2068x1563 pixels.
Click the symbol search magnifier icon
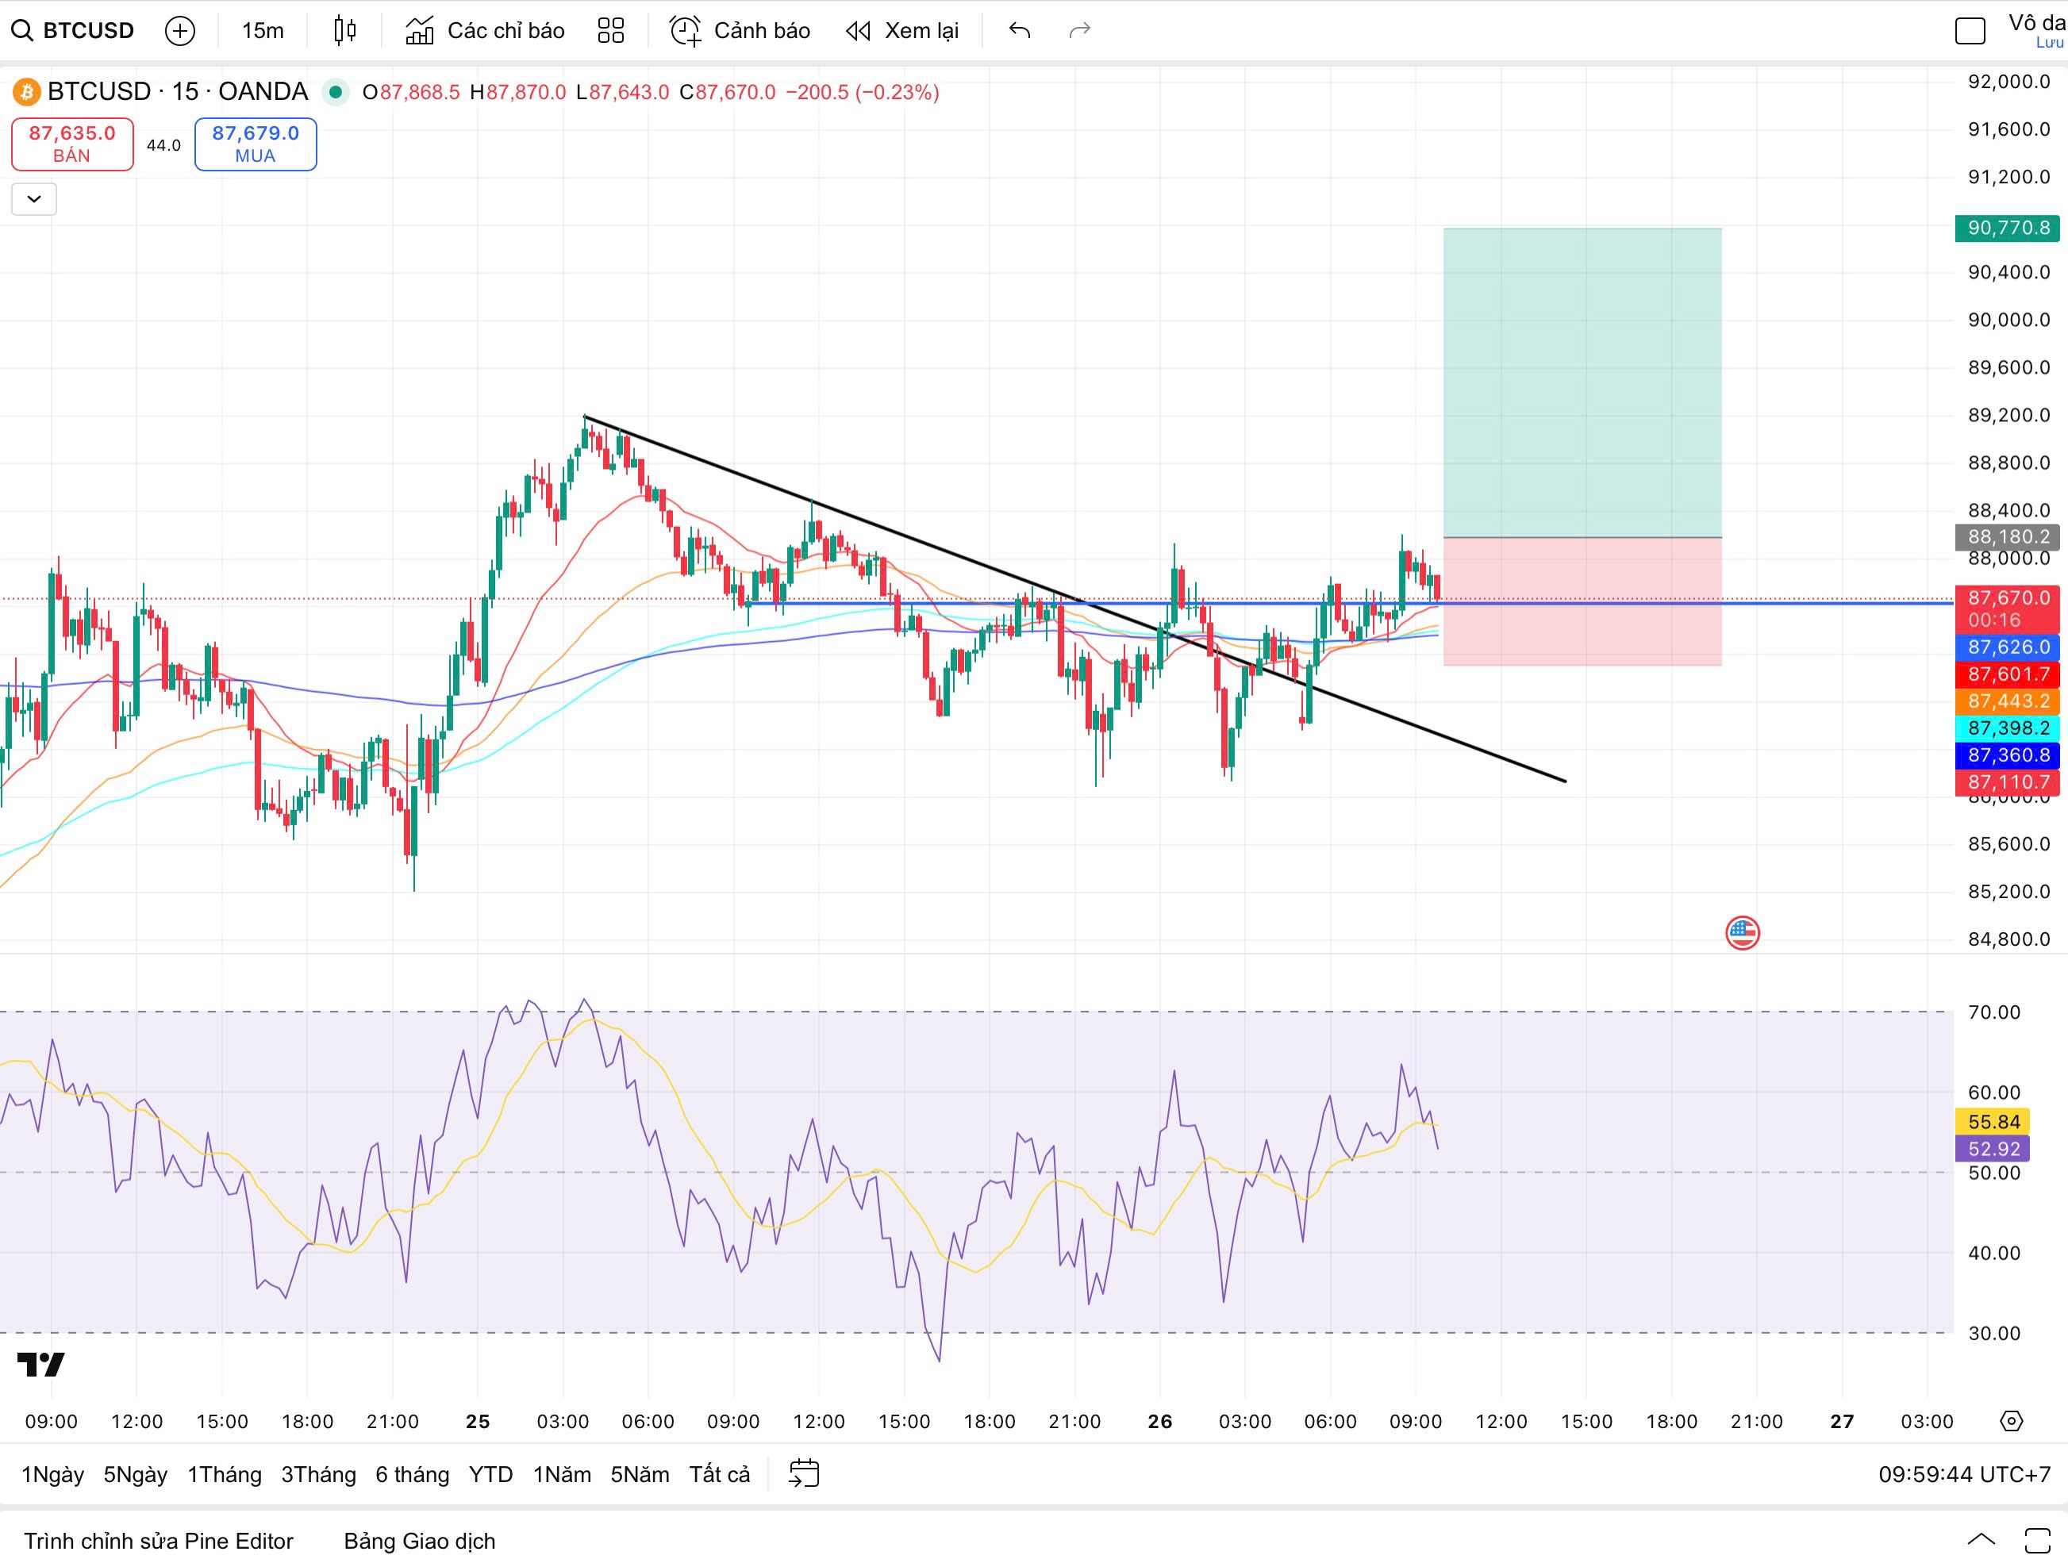point(21,31)
